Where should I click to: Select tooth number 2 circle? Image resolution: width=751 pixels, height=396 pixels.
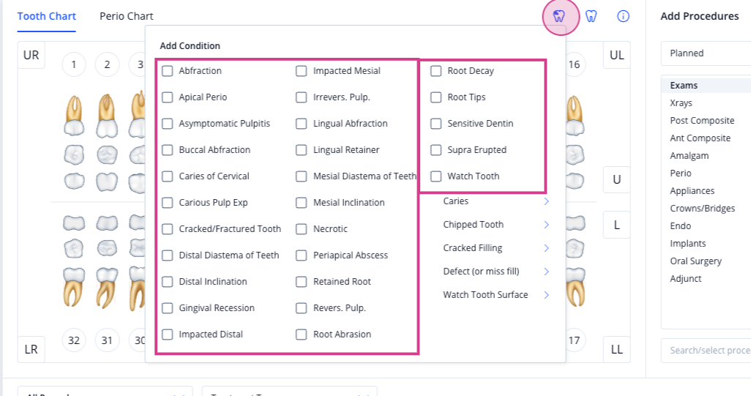(x=108, y=64)
